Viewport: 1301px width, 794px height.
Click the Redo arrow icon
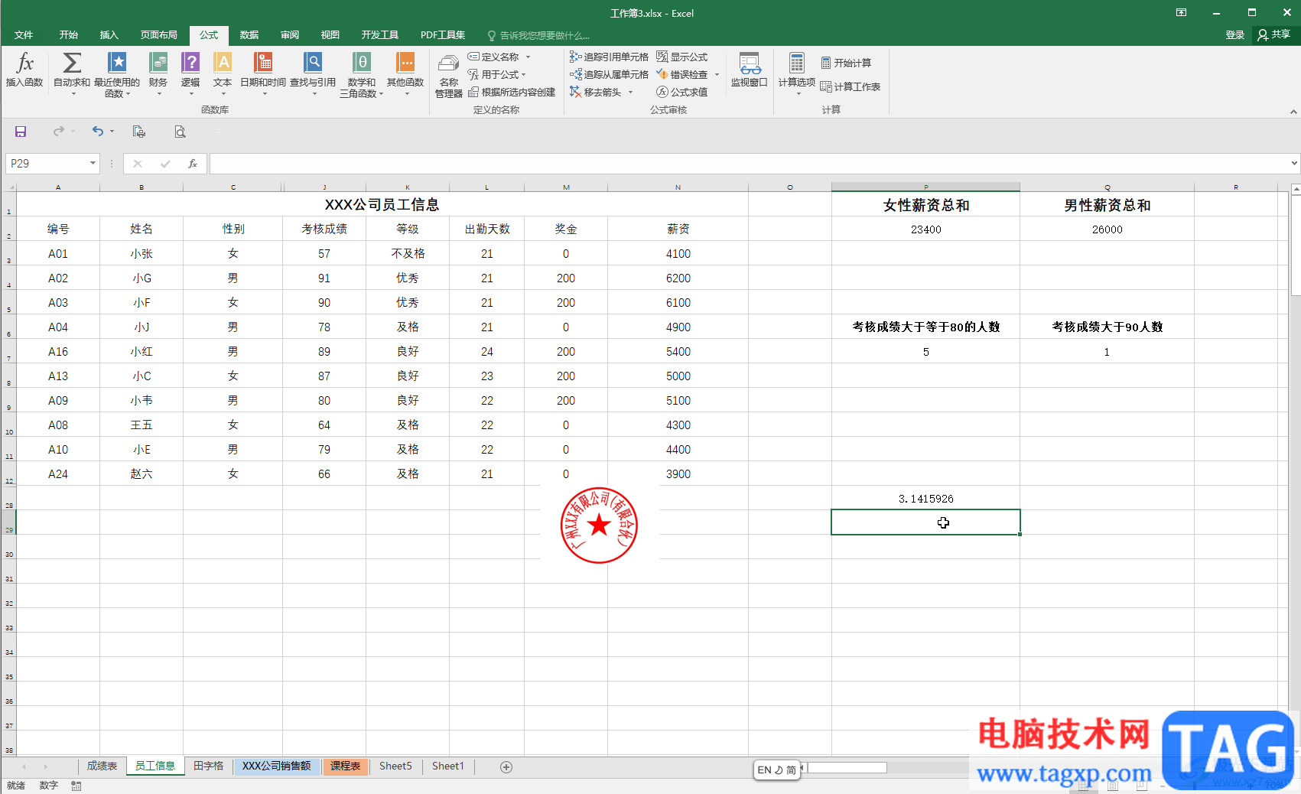pos(58,132)
